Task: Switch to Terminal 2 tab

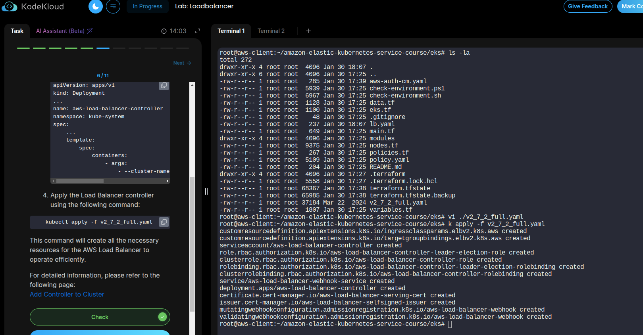Action: pos(271,31)
